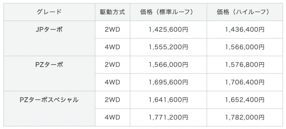
Task: Select the 1,771,200円 price cell
Action: click(168, 117)
